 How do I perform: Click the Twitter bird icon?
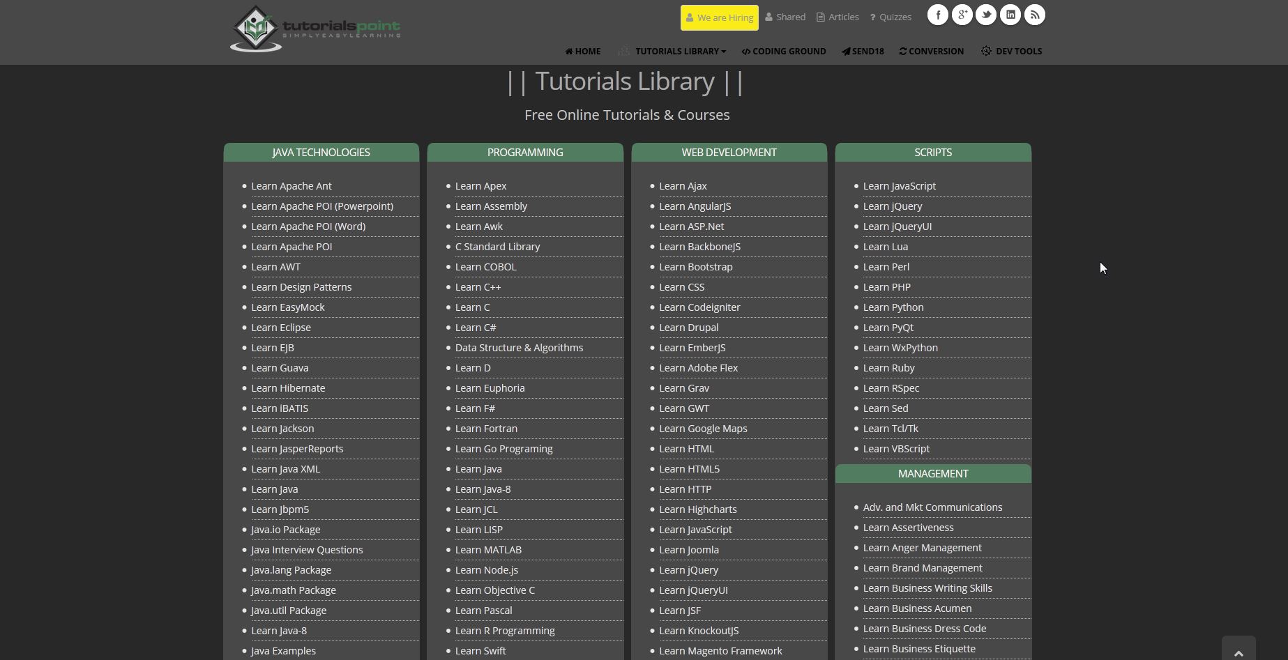(985, 14)
